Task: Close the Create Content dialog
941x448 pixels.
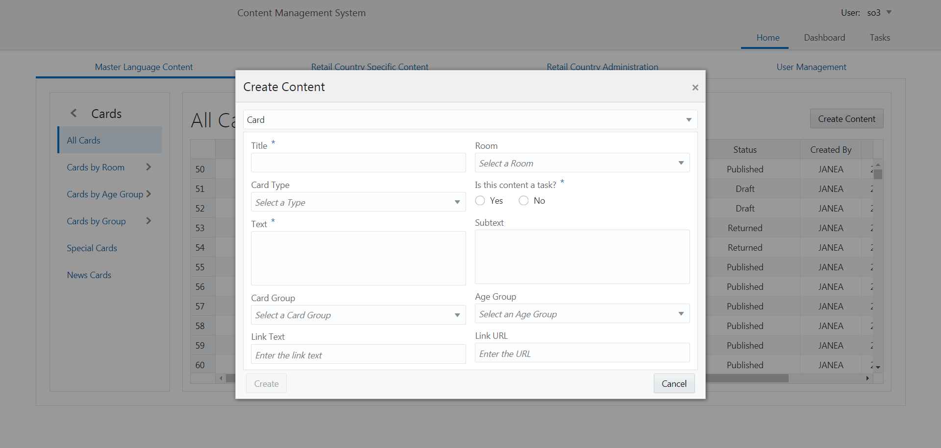Action: click(695, 88)
